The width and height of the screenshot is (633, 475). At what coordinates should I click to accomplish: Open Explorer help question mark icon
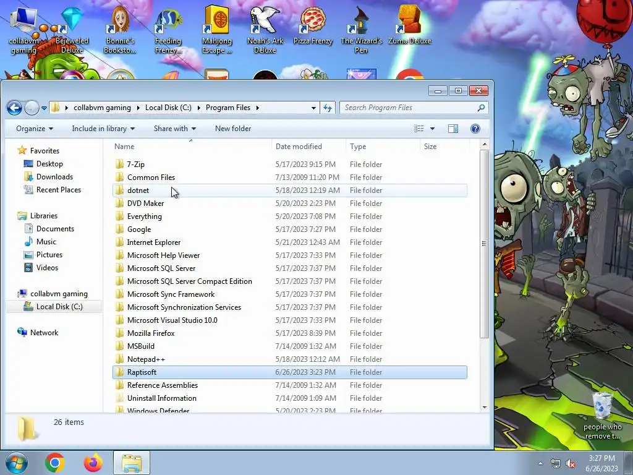475,129
